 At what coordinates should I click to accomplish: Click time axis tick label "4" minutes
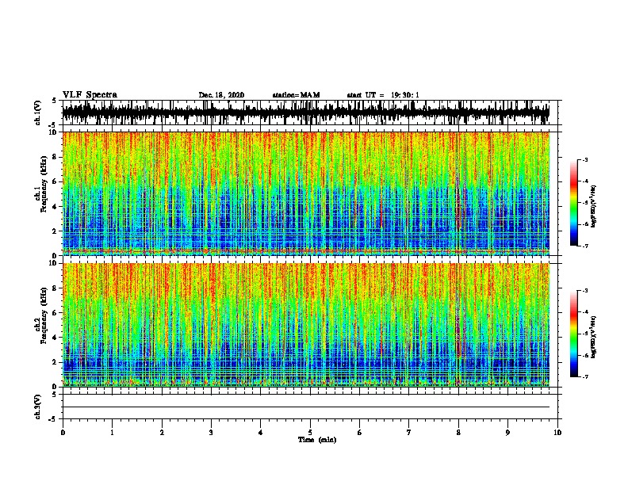tap(261, 433)
